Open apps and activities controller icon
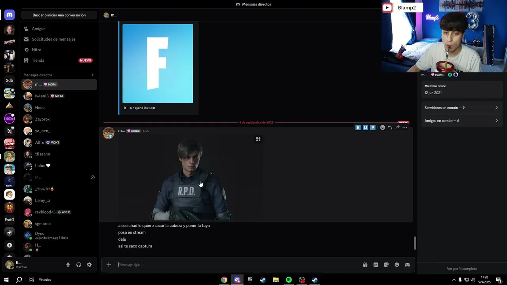Viewport: 507px width, 285px height. (407, 265)
